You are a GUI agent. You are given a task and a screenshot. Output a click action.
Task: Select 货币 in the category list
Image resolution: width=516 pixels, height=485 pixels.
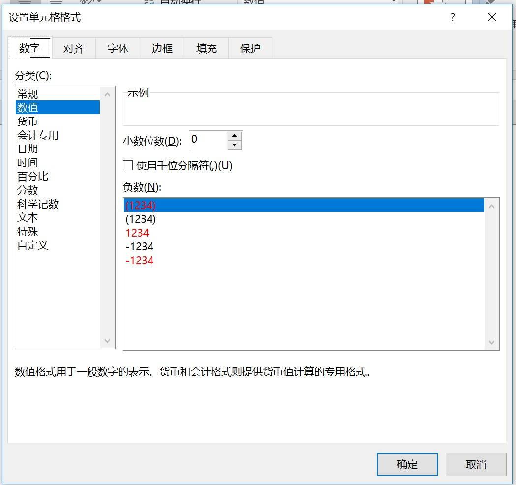point(28,121)
